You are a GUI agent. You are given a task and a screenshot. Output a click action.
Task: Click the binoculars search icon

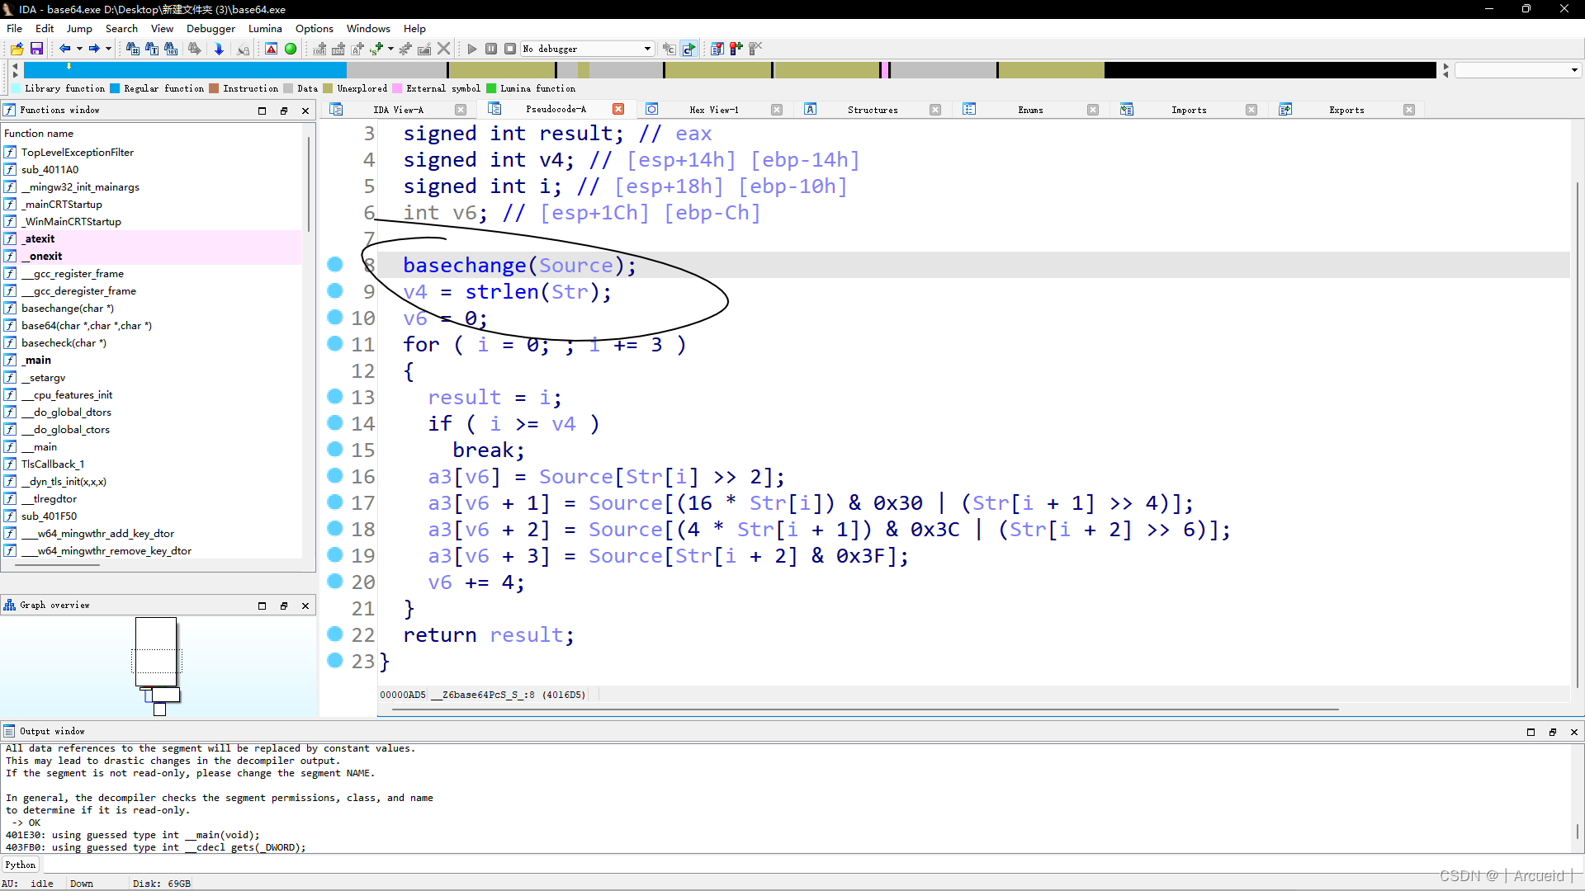point(132,49)
